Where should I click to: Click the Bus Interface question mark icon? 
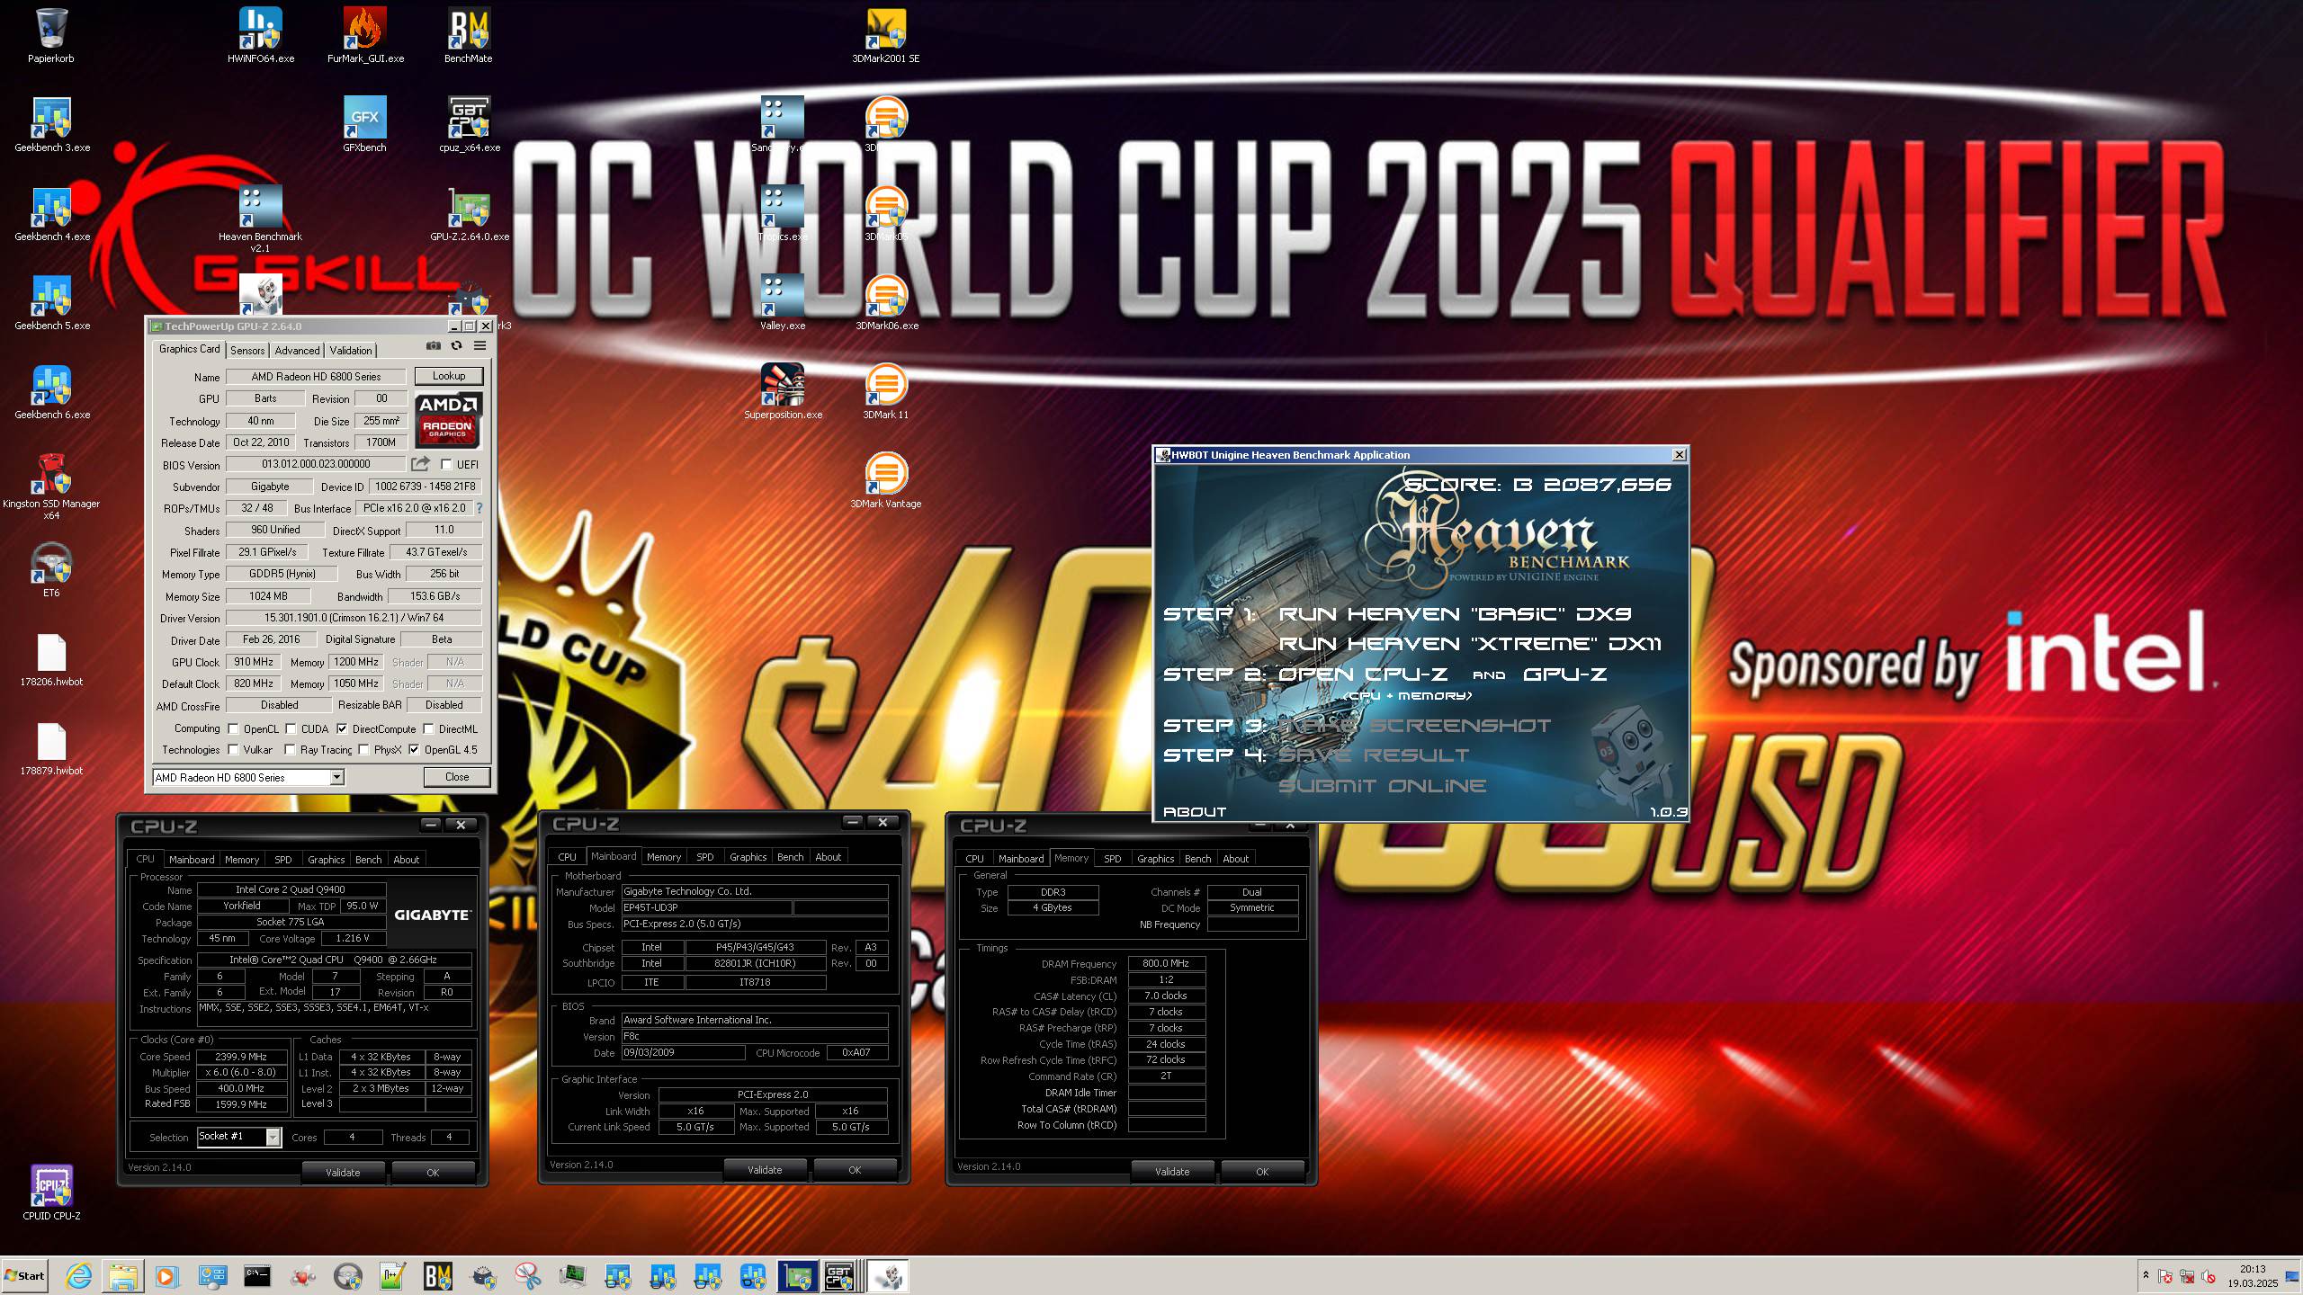[x=479, y=508]
